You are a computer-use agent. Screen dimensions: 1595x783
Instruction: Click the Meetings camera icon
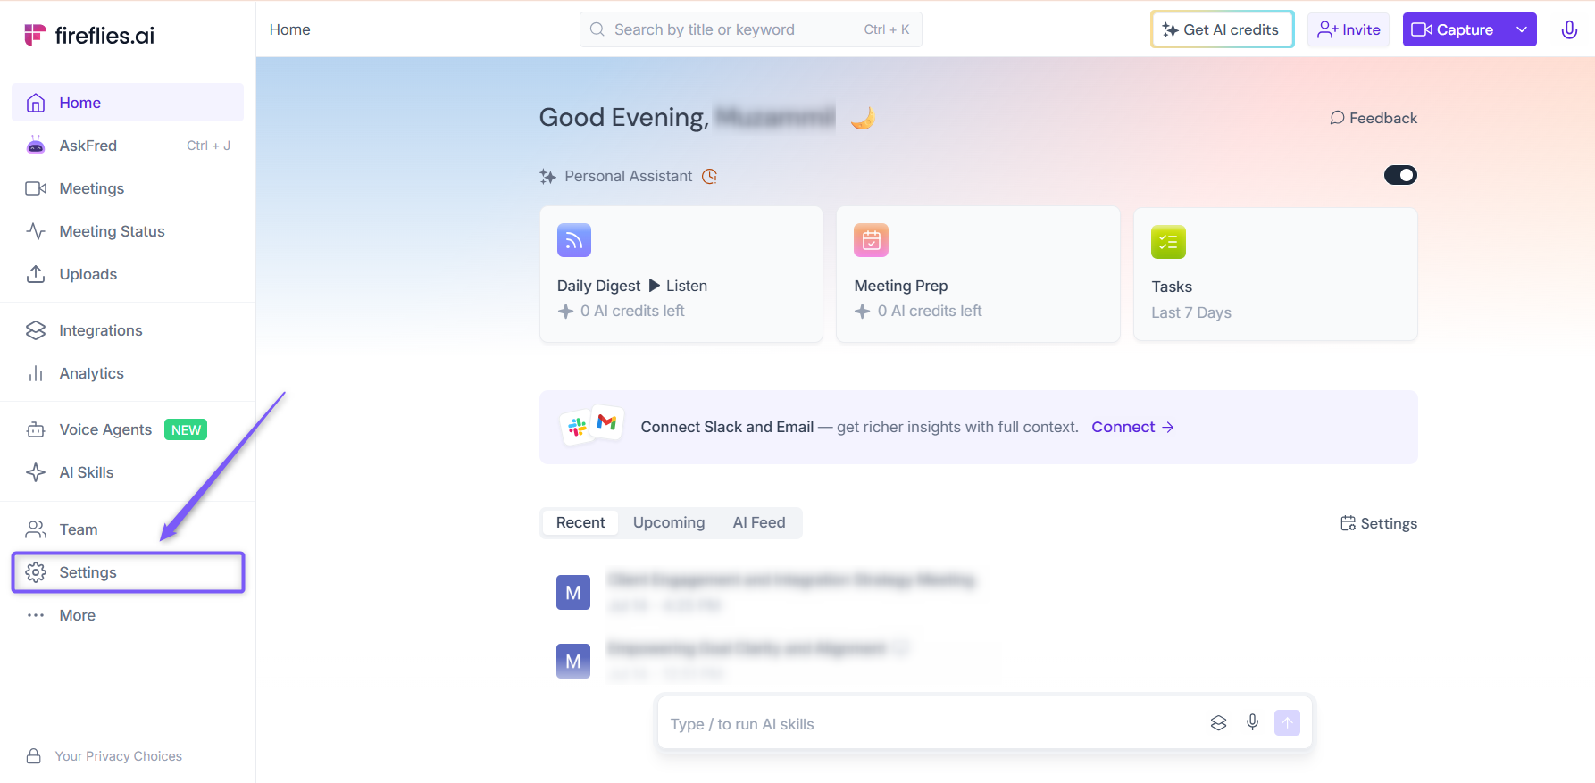tap(36, 188)
